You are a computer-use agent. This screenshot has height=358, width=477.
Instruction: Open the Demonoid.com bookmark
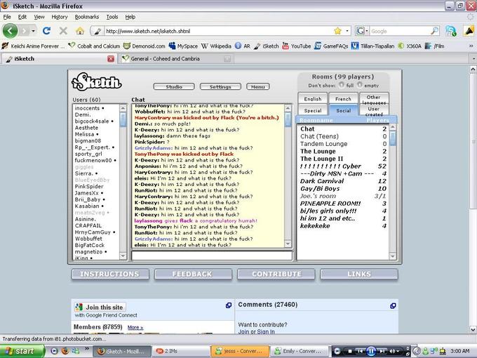pos(145,46)
